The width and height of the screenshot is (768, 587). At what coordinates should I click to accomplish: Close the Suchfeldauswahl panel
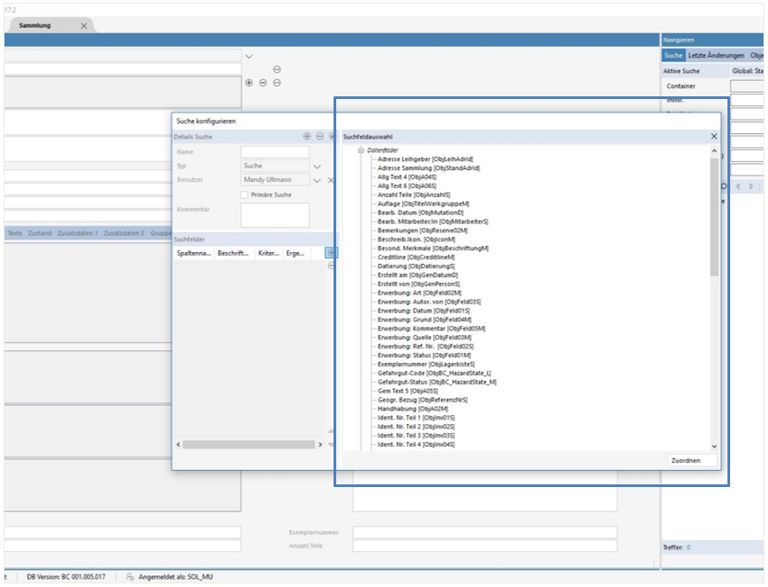coord(714,136)
